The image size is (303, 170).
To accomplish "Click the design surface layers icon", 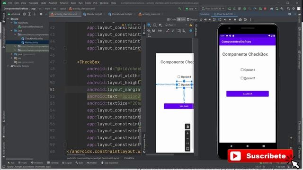I will 149,25.
